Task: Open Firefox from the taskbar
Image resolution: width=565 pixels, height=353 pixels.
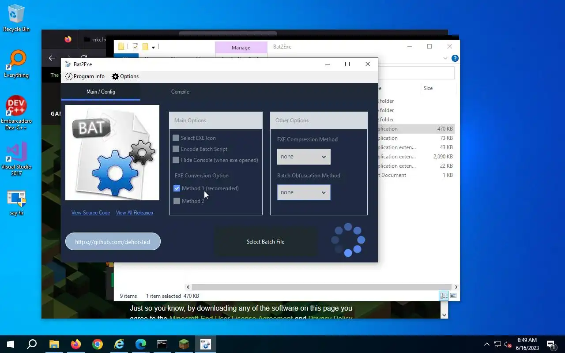Action: (x=75, y=344)
